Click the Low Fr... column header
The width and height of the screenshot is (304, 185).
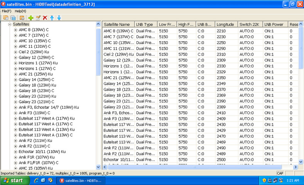(167, 24)
